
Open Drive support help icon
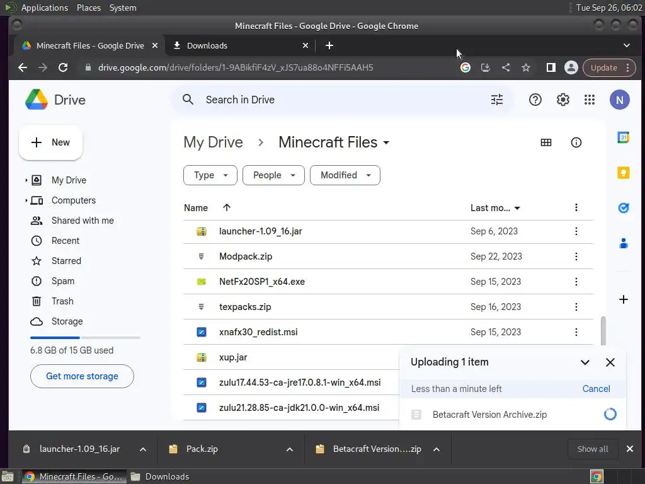click(535, 100)
